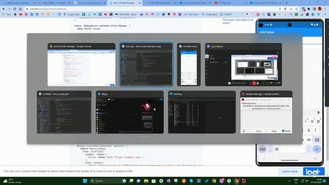
Task: Switch to the Desktop file explorer thumbnail
Action: click(202, 112)
